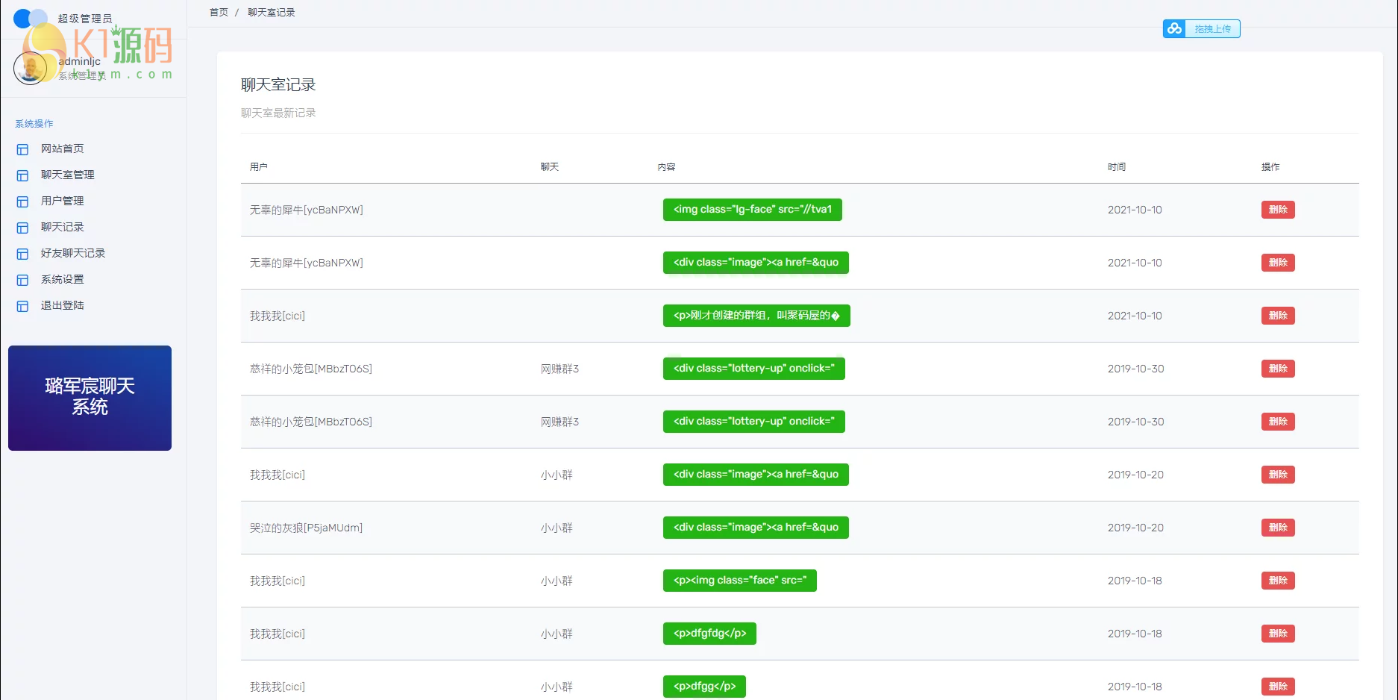Click the icon beside 退出登陆
The height and width of the screenshot is (700, 1398).
pos(22,306)
